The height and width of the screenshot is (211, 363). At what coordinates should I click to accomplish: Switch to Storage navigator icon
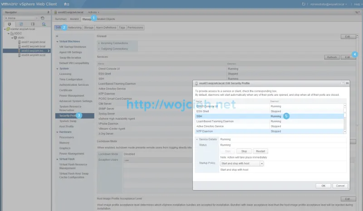click(x=33, y=24)
